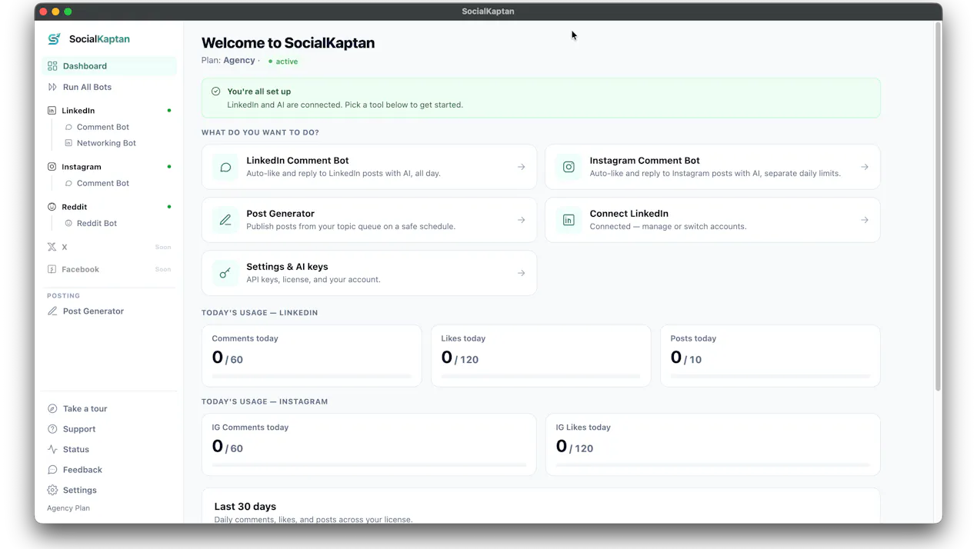Image resolution: width=977 pixels, height=549 pixels.
Task: Open Feedback link
Action: [x=109, y=470]
